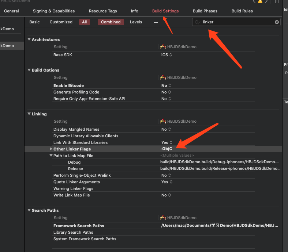The width and height of the screenshot is (288, 252).
Task: Click the -ObjC linker flag value
Action: point(166,149)
